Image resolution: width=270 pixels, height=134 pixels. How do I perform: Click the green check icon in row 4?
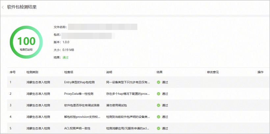point(158,117)
